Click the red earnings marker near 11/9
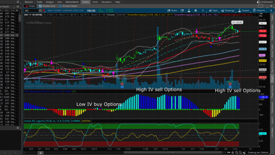 122,84
